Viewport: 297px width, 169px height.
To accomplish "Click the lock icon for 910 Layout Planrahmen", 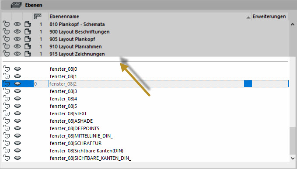I will [6, 46].
